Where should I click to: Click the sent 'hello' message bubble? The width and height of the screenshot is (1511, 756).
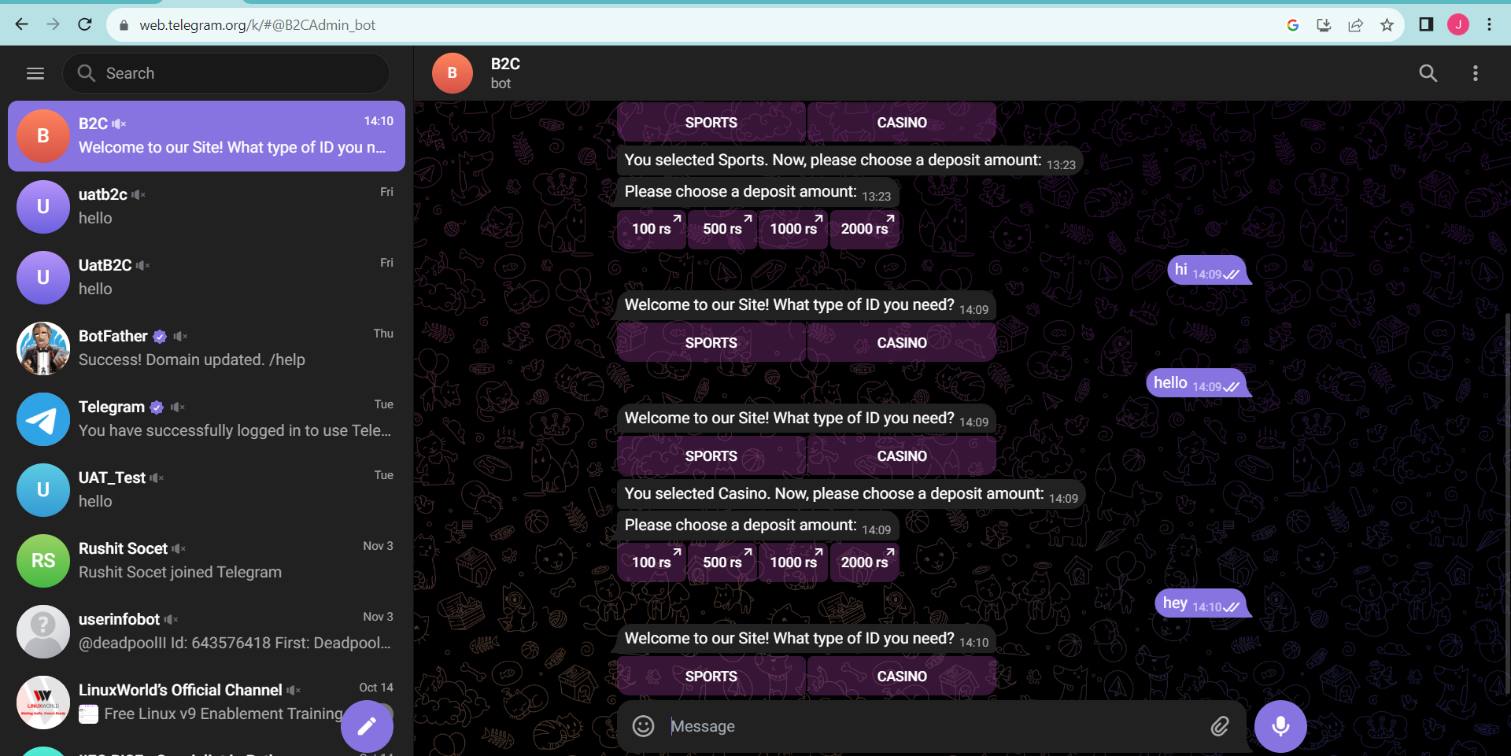(x=1197, y=383)
